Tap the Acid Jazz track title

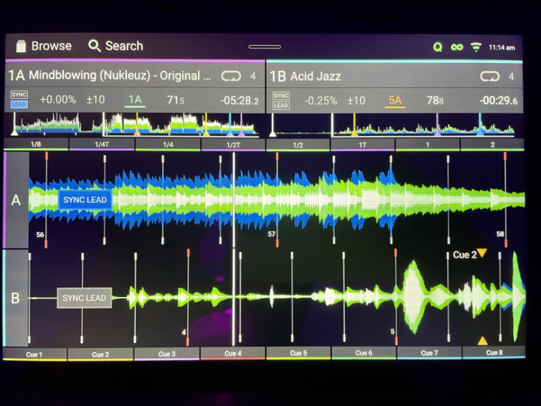click(315, 76)
